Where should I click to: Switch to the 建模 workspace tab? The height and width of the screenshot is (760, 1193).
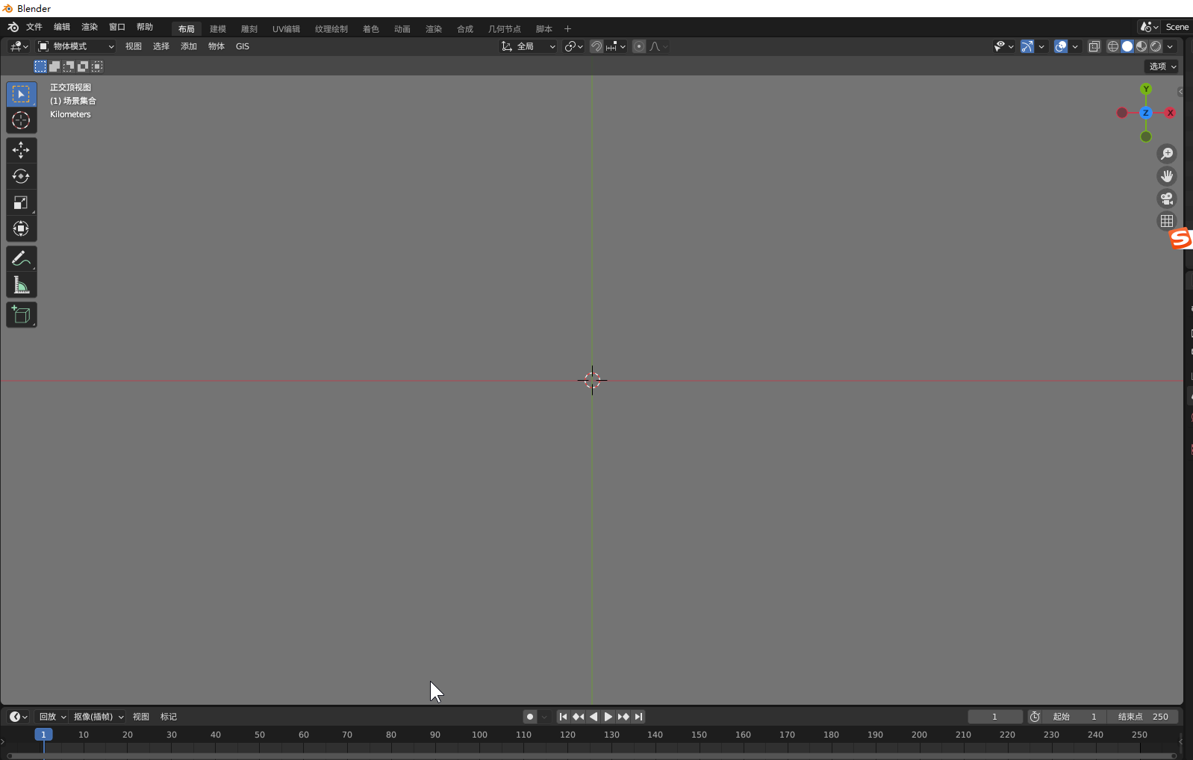(218, 29)
